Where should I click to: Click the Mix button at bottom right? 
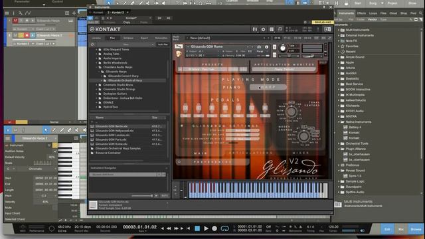pyautogui.click(x=401, y=229)
